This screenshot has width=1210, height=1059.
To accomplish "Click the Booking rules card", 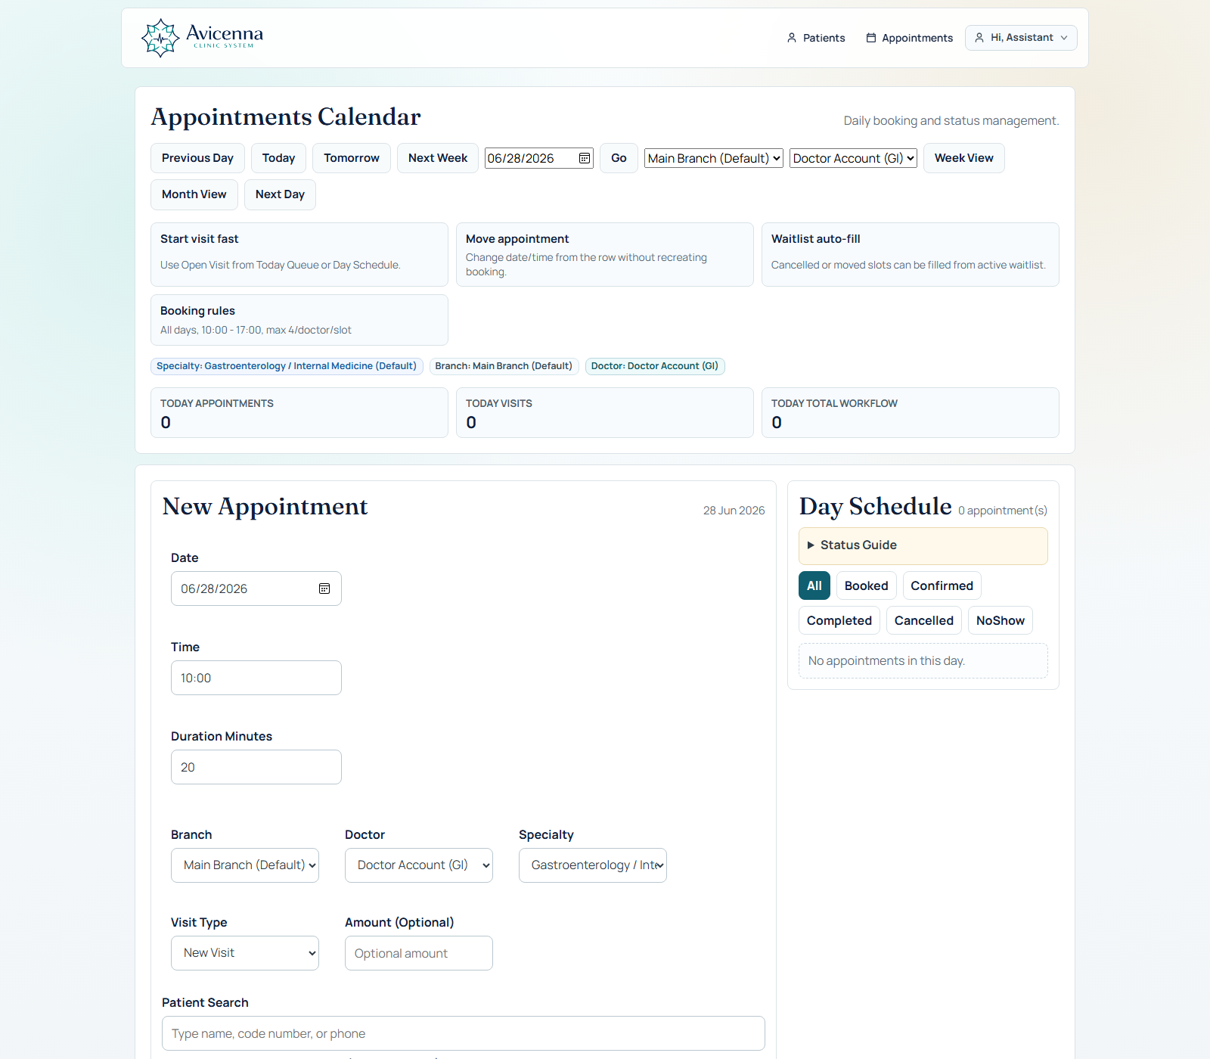I will click(299, 320).
